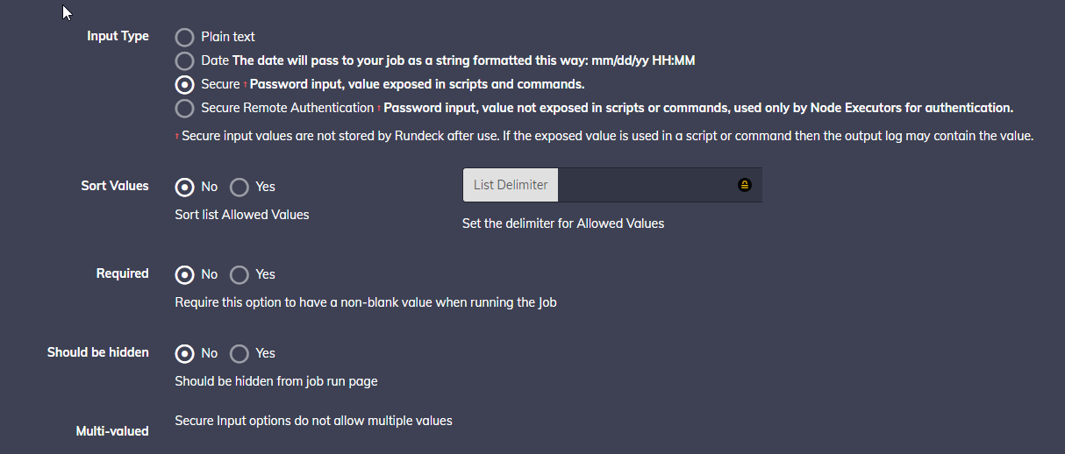Click the gray List Delimiter label box
This screenshot has height=454, width=1065.
(511, 185)
